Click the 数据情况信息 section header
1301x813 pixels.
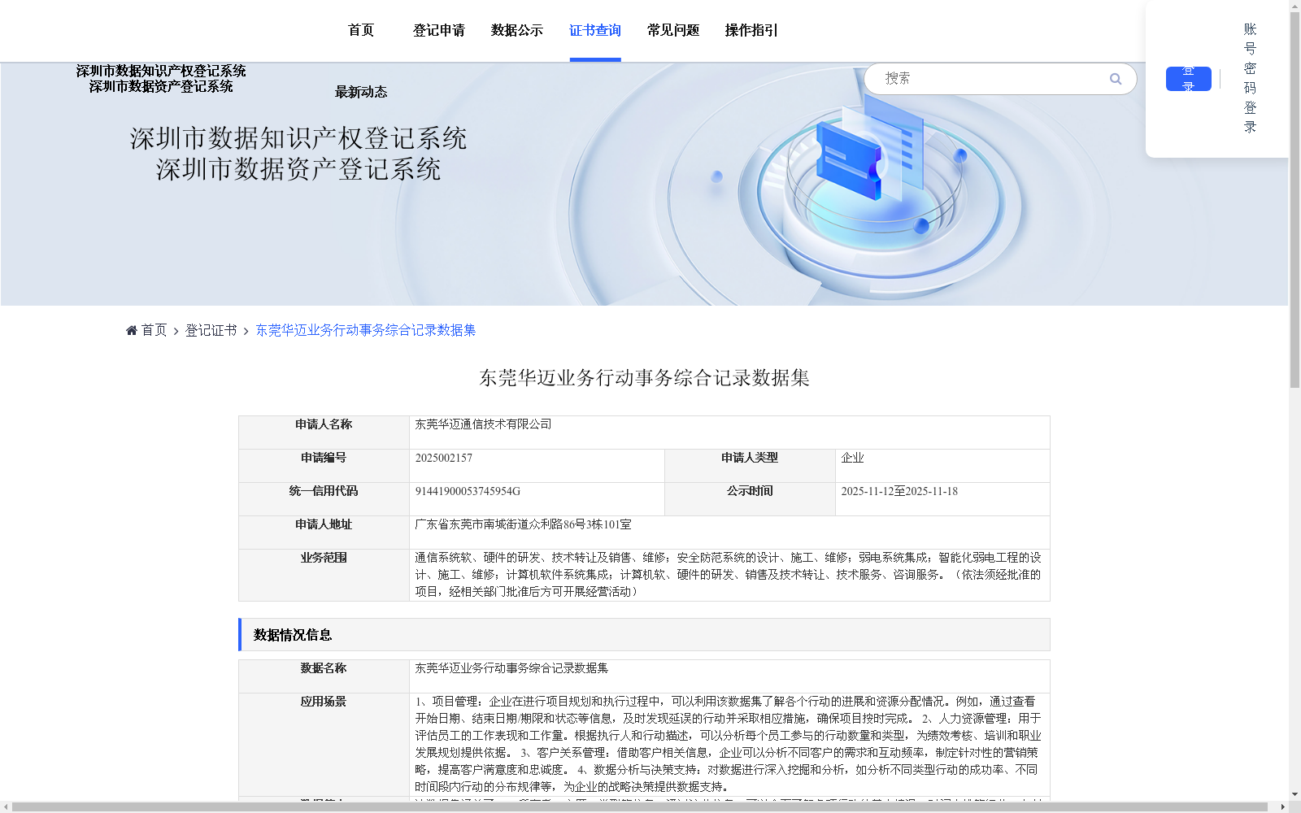[x=644, y=635]
